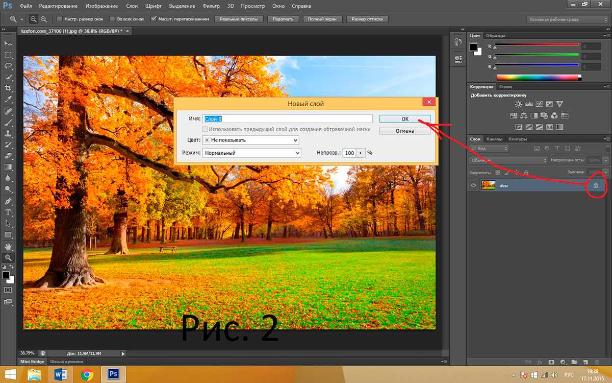Select the Eyedropper tool
The height and width of the screenshot is (383, 612).
8,100
